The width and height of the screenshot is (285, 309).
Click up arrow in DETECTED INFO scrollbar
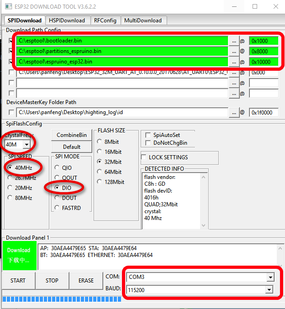point(204,177)
